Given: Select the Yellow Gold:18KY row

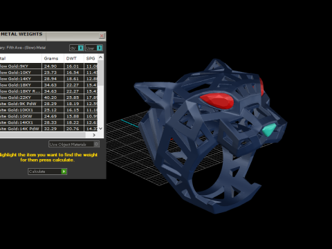Looking at the screenshot, I should [x=48, y=85].
